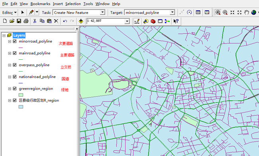Click the greenregion_region green symbol swatch
259x156 pixels.
coord(21,95)
